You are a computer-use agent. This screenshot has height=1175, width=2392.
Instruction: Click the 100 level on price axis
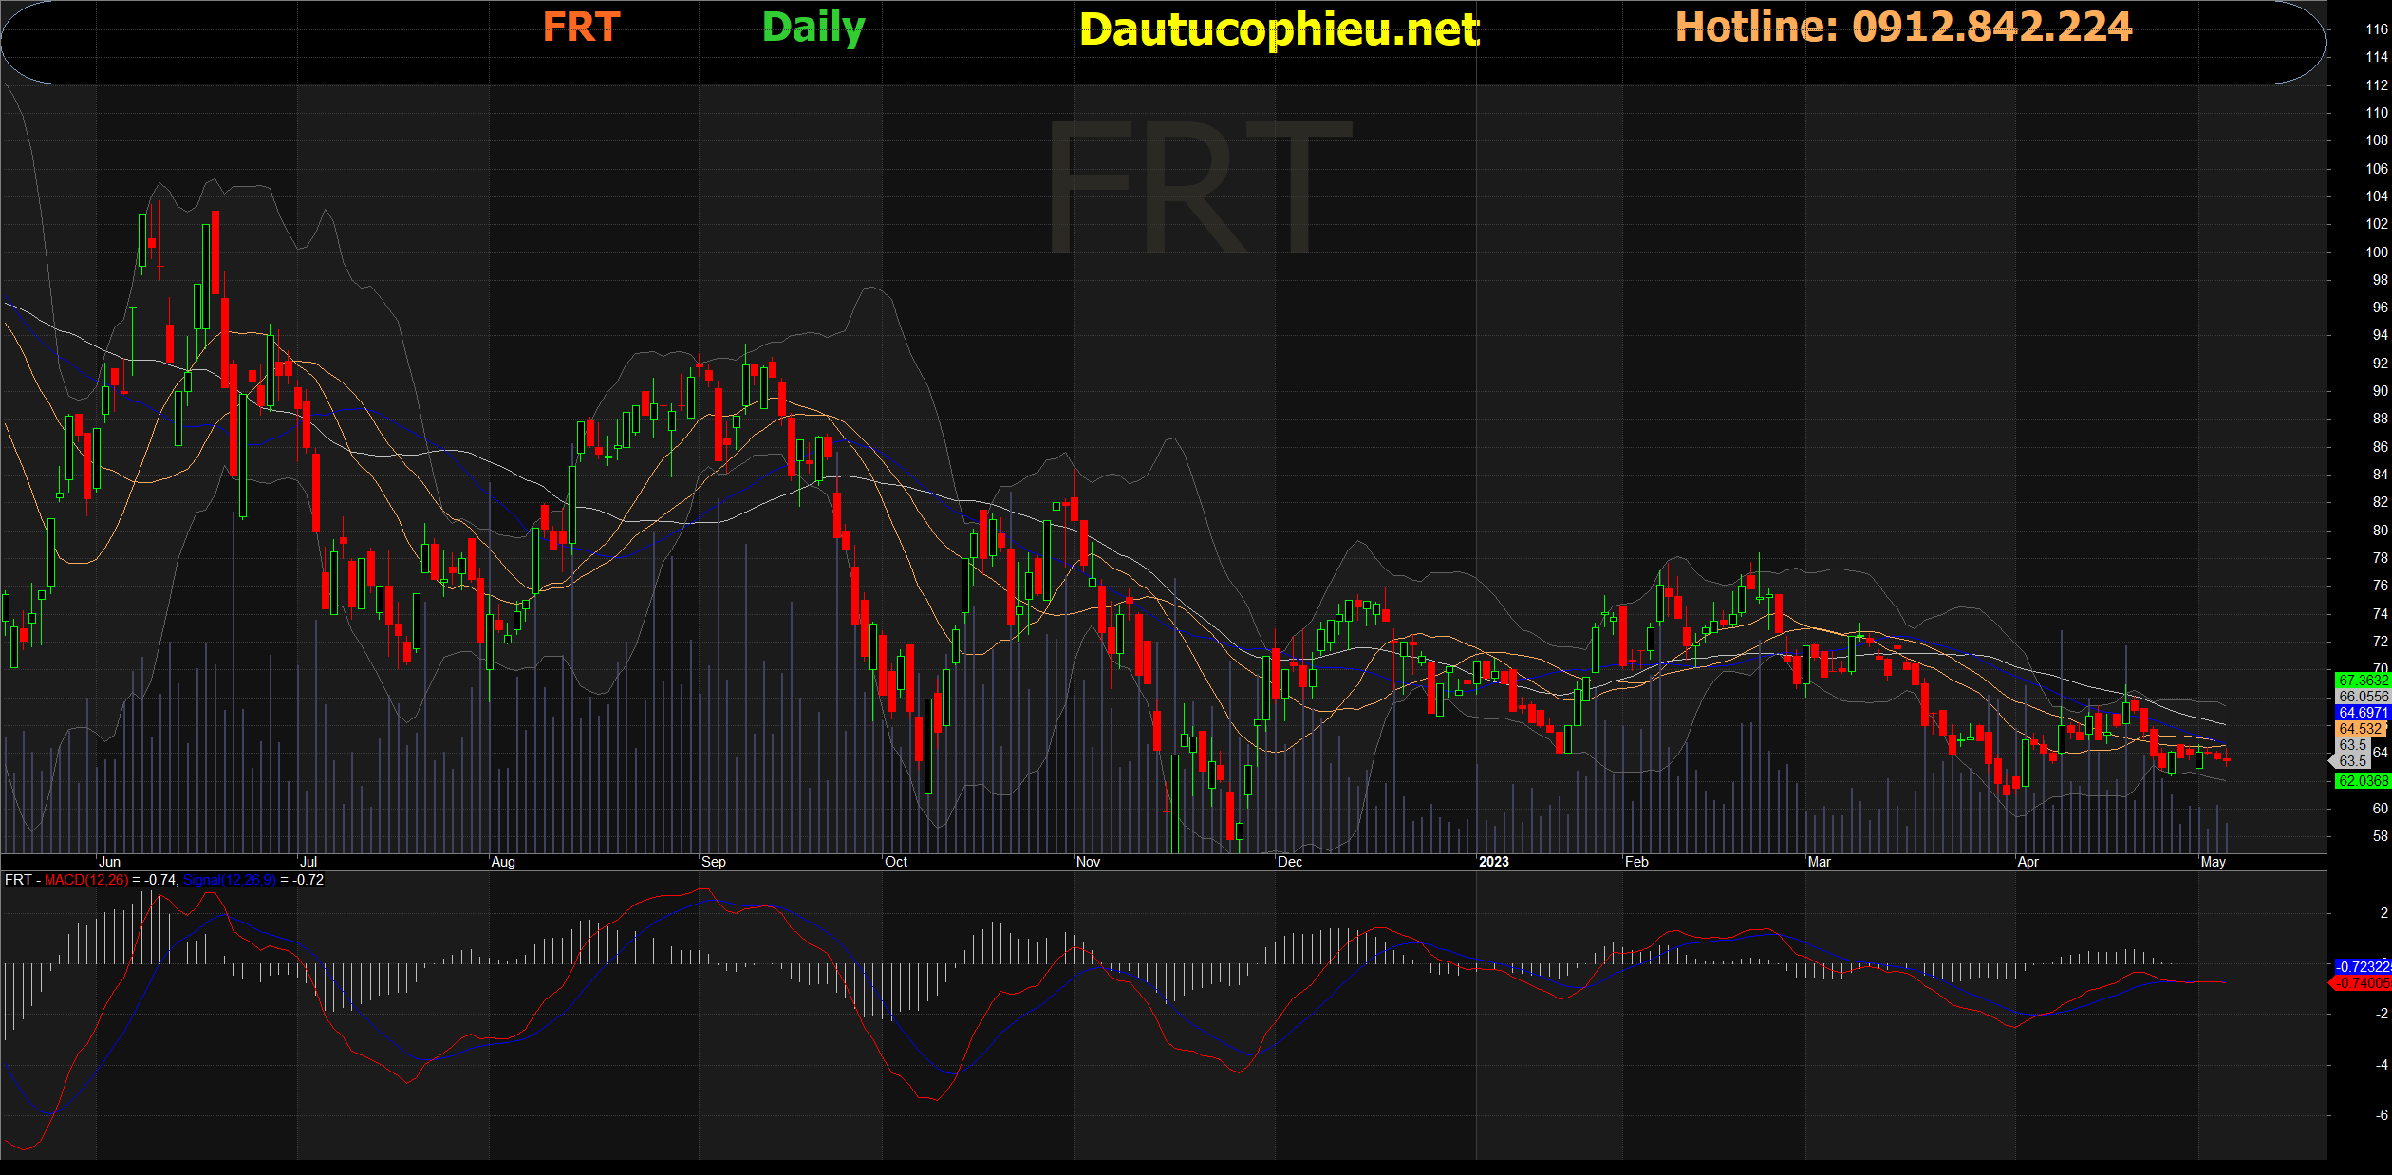point(2376,252)
